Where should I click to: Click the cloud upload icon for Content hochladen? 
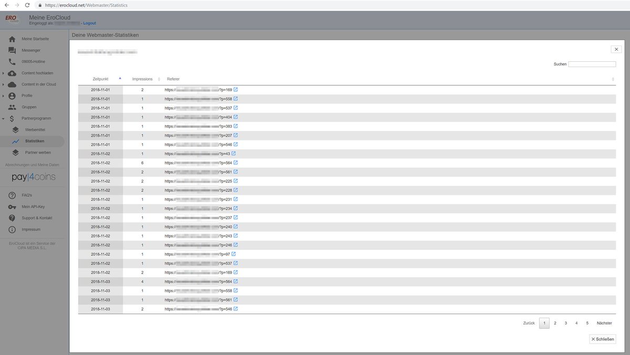(12, 73)
